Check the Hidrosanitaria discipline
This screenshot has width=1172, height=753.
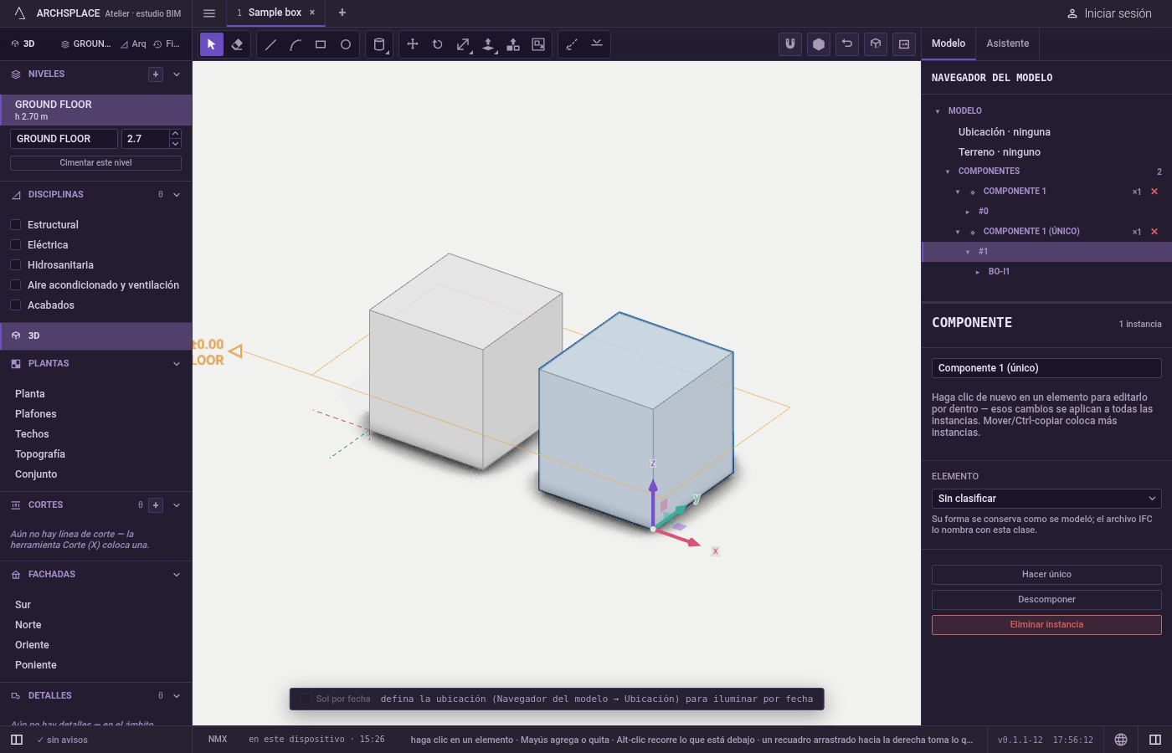coord(15,265)
